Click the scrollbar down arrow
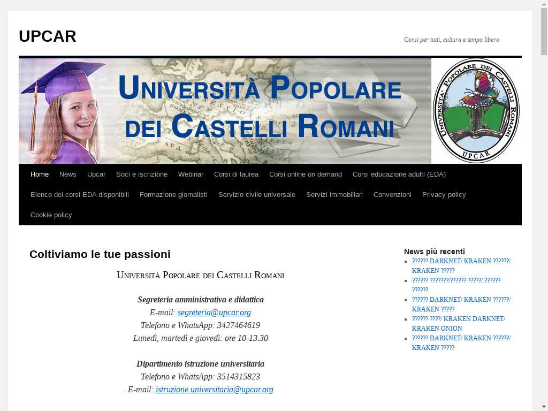548x411 pixels. pyautogui.click(x=544, y=407)
